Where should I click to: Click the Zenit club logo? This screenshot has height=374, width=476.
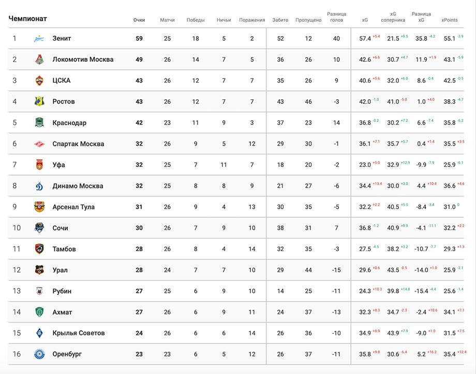(x=39, y=39)
